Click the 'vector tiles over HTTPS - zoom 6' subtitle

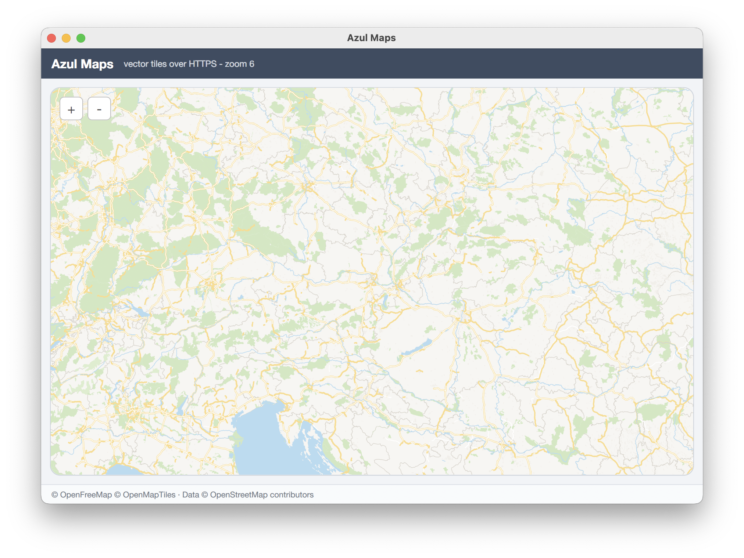(x=189, y=64)
